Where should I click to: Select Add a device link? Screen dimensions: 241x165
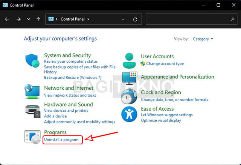click(x=55, y=116)
